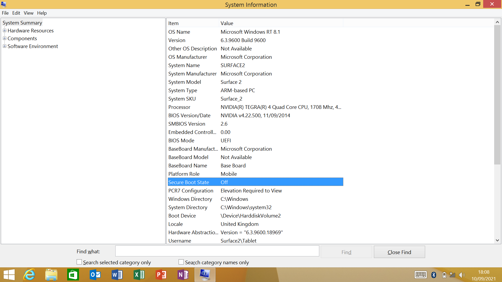Click the Close Find button
The image size is (502, 282).
[x=399, y=252]
